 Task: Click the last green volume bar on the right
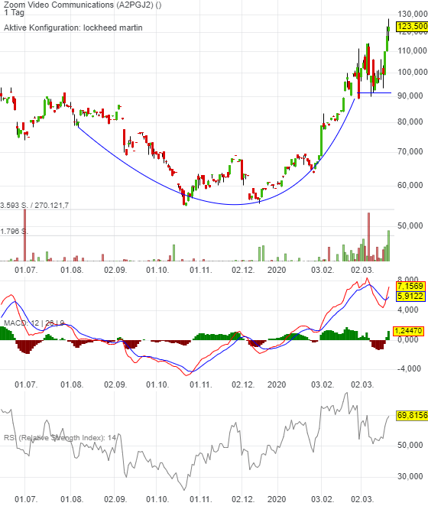tap(388, 246)
